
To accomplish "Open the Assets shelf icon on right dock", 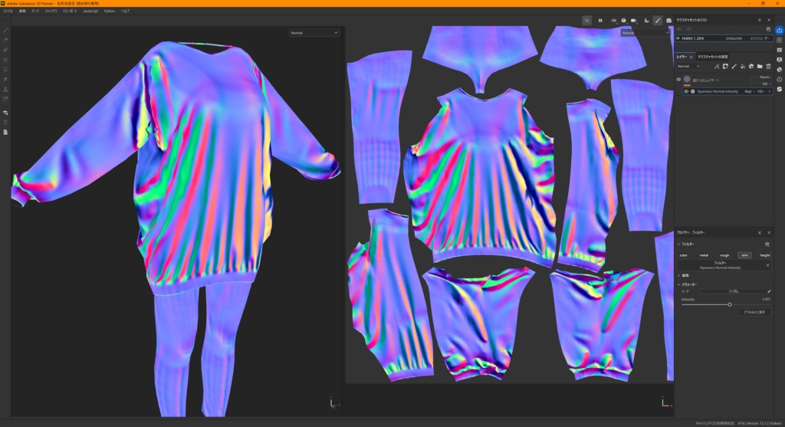I will point(780,50).
